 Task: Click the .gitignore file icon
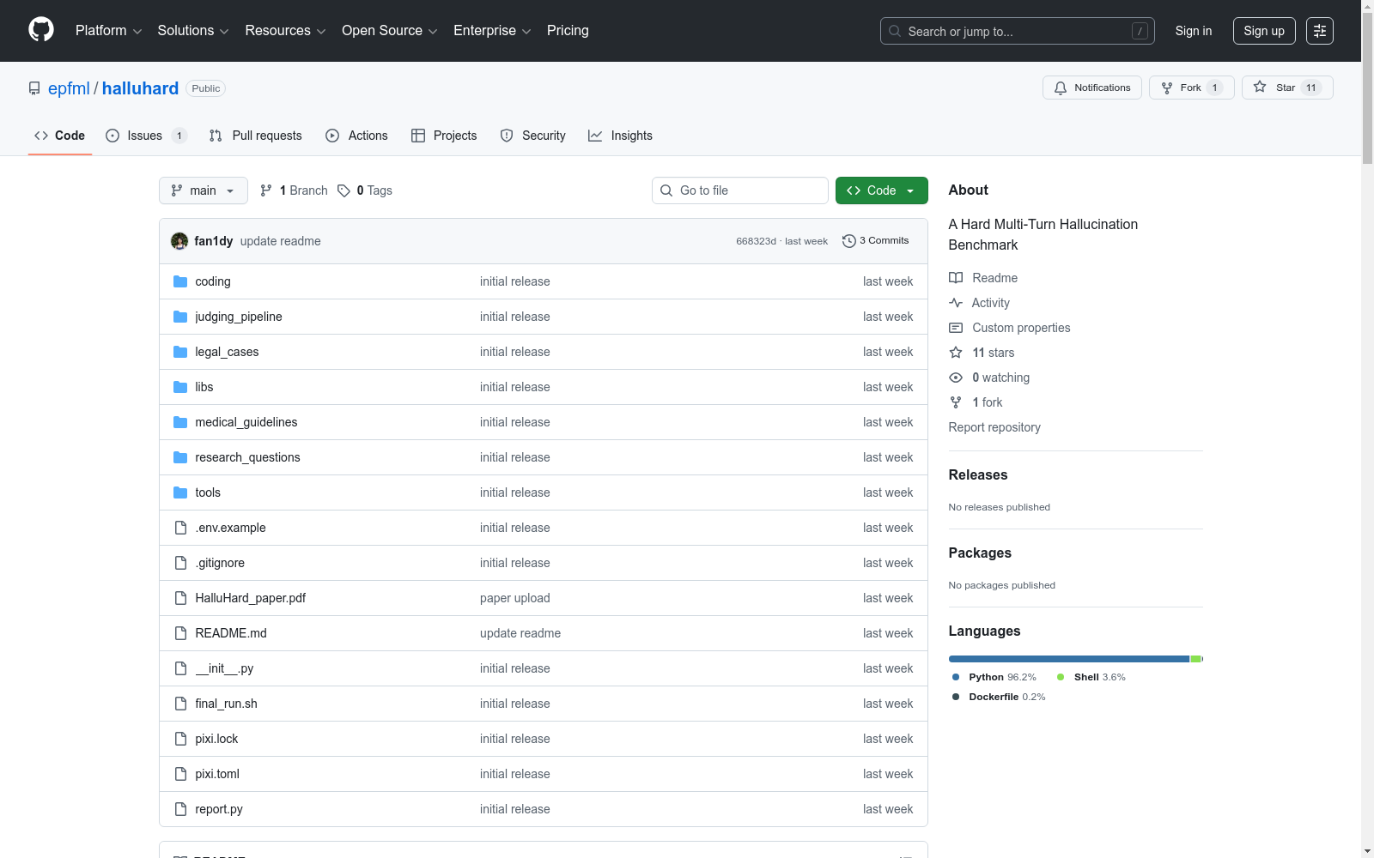click(180, 563)
